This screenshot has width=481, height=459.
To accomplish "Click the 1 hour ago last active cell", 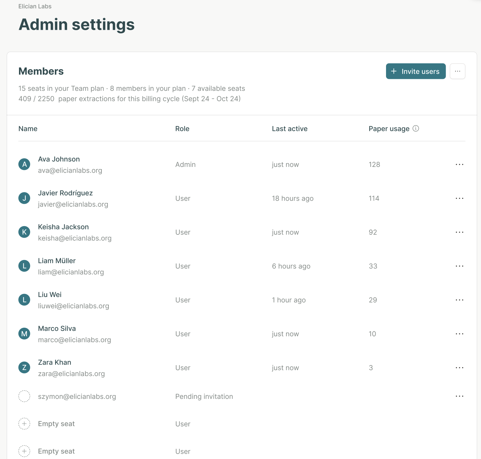I will point(289,300).
